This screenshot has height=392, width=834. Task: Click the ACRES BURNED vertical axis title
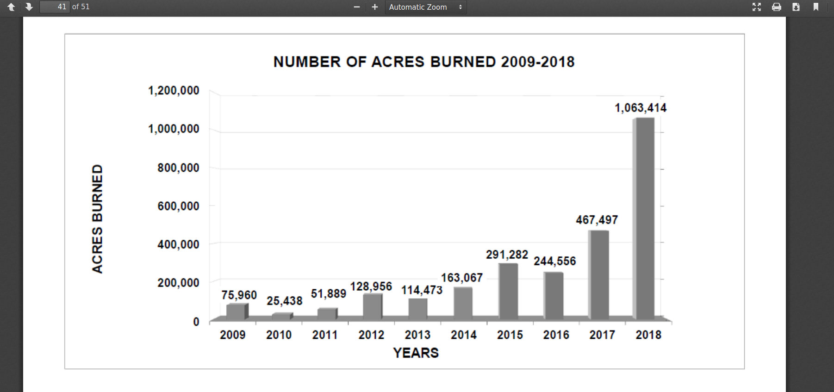point(97,218)
